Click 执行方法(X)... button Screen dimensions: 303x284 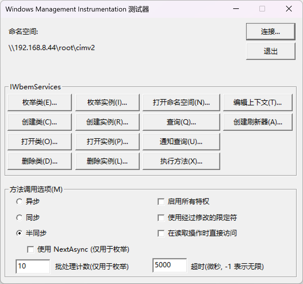181,161
